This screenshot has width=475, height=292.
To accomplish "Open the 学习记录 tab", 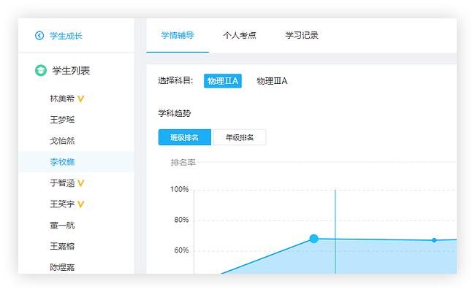I will pyautogui.click(x=302, y=36).
